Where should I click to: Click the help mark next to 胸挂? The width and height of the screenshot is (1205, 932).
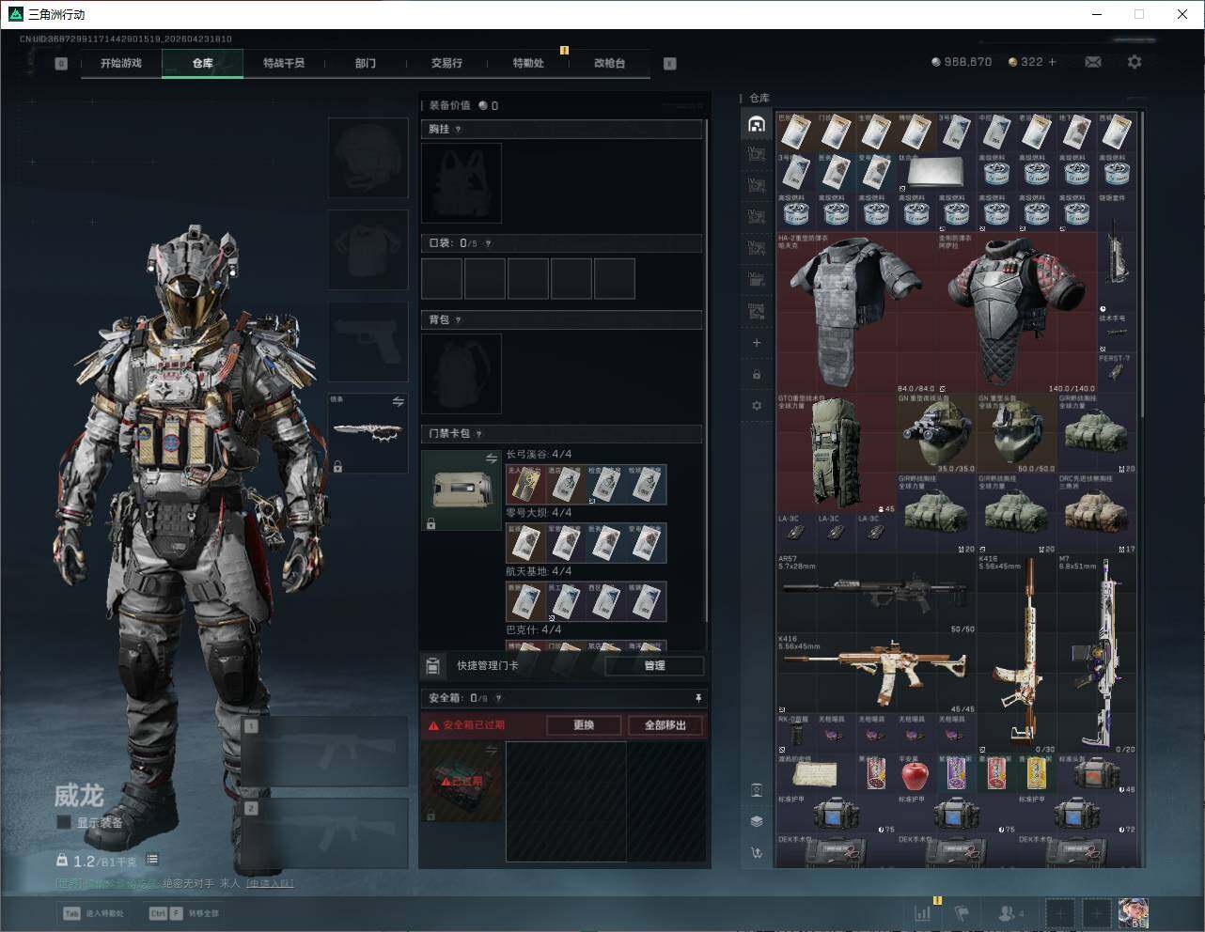[459, 130]
